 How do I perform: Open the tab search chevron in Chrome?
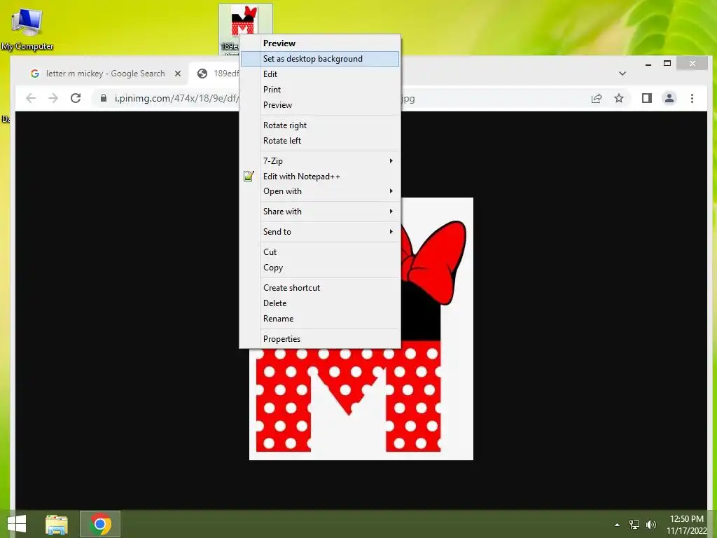(x=622, y=74)
